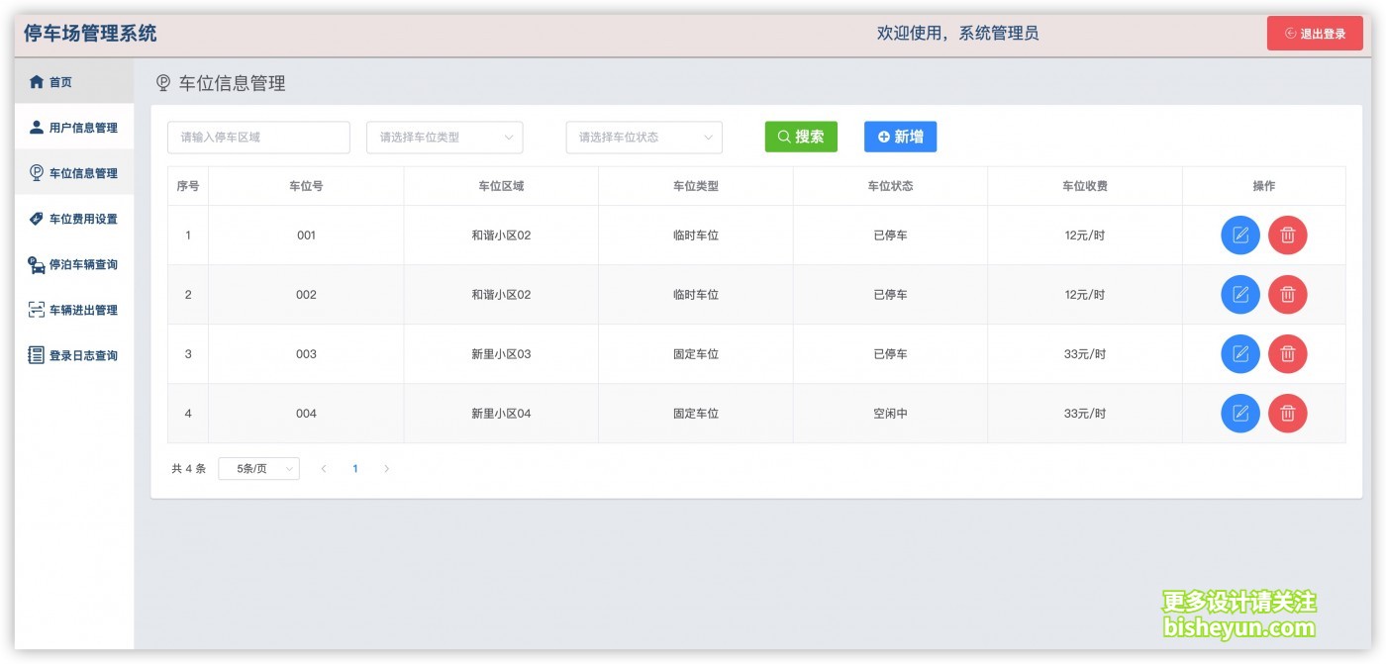Delete the row for parking space 003
The height and width of the screenshot is (664, 1386).
click(x=1287, y=354)
